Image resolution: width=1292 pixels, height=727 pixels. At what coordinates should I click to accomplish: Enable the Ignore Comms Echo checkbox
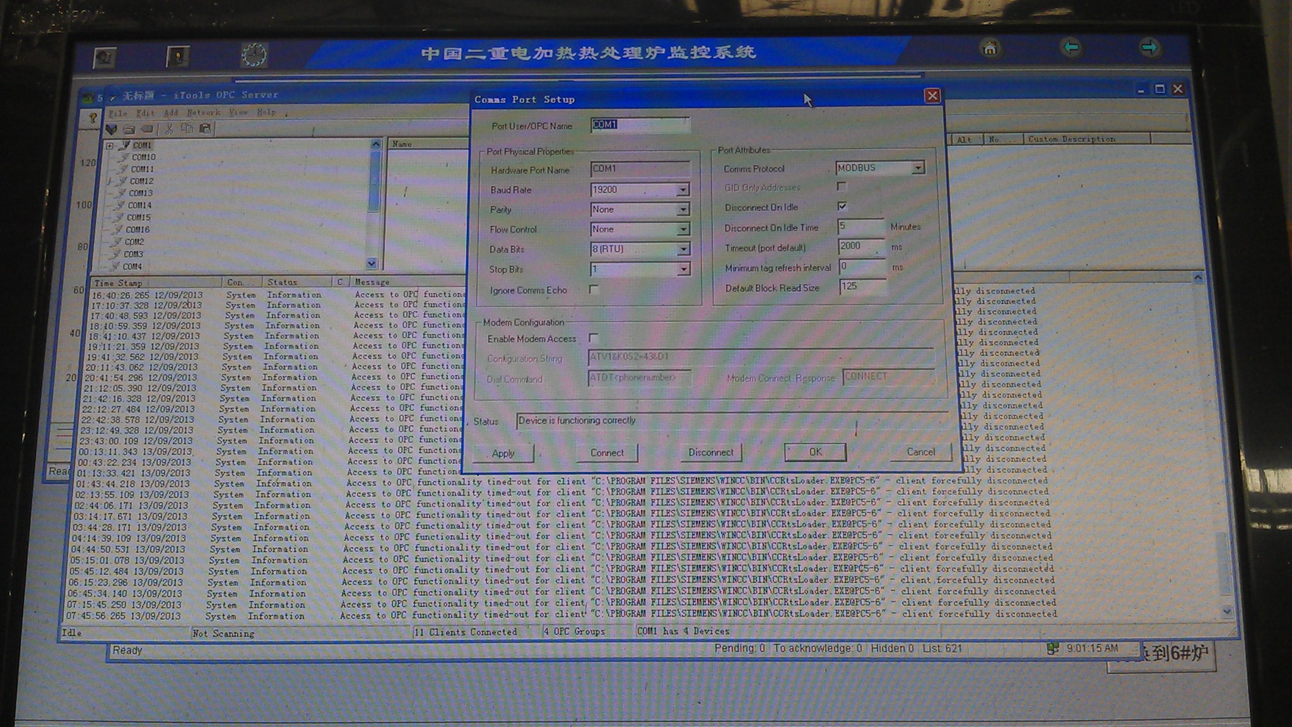[x=594, y=289]
